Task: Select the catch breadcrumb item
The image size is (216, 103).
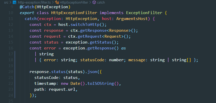Action: pyautogui.click(x=101, y=3)
